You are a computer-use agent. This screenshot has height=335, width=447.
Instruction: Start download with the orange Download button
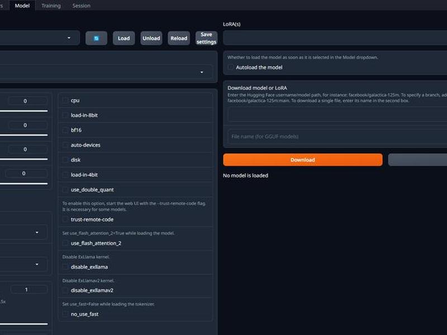(x=303, y=160)
